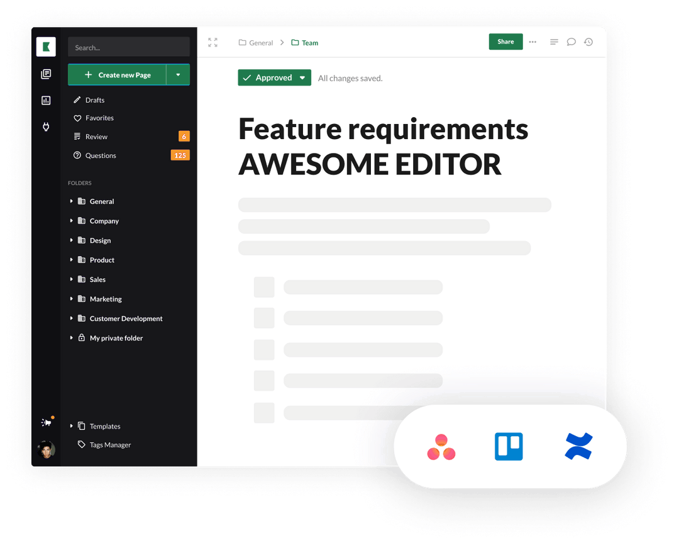The width and height of the screenshot is (679, 545).
Task: Select My private folder
Action: coord(116,338)
